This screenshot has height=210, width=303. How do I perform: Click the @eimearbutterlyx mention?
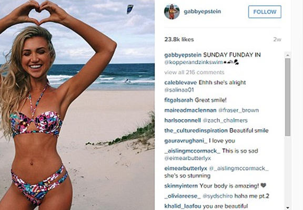[187, 159]
